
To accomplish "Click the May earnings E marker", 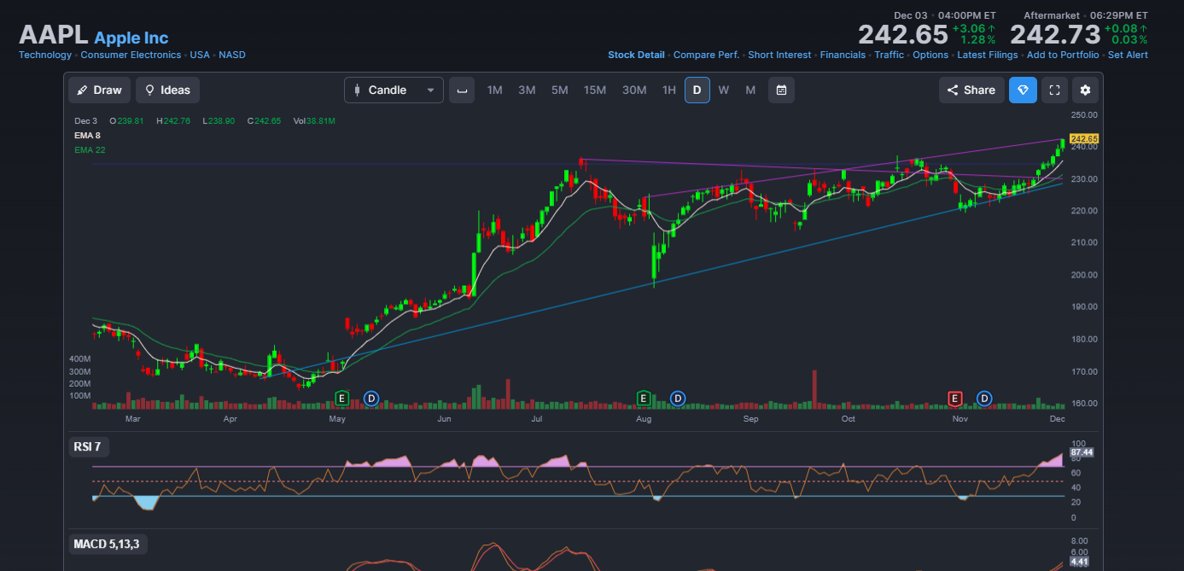I will coord(342,398).
